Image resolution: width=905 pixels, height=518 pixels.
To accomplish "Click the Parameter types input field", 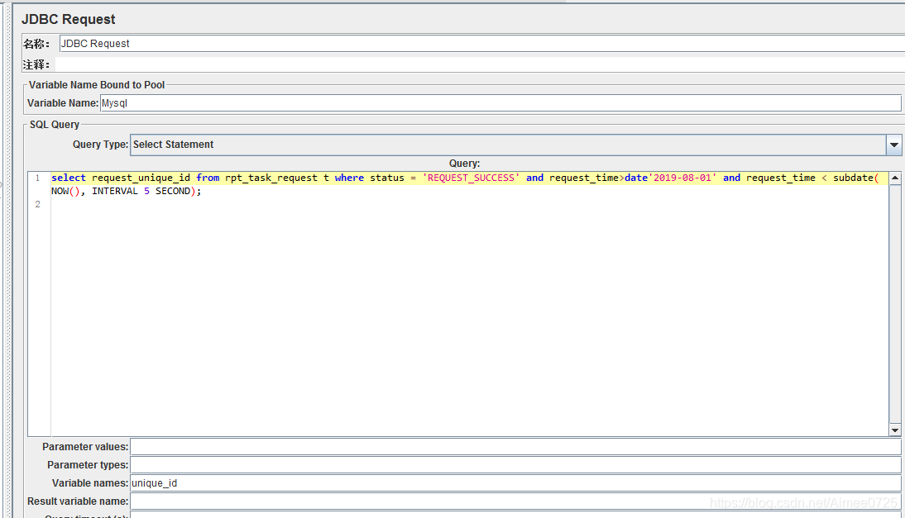I will (515, 465).
